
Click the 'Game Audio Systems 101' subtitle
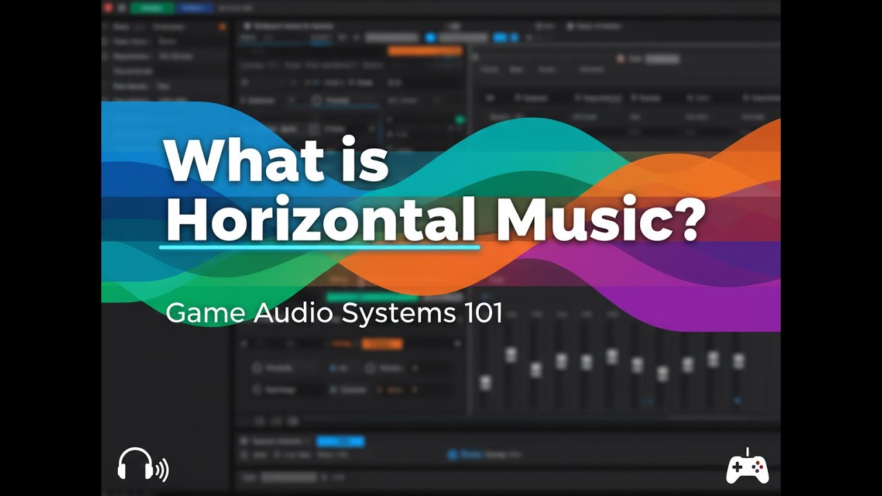[334, 313]
